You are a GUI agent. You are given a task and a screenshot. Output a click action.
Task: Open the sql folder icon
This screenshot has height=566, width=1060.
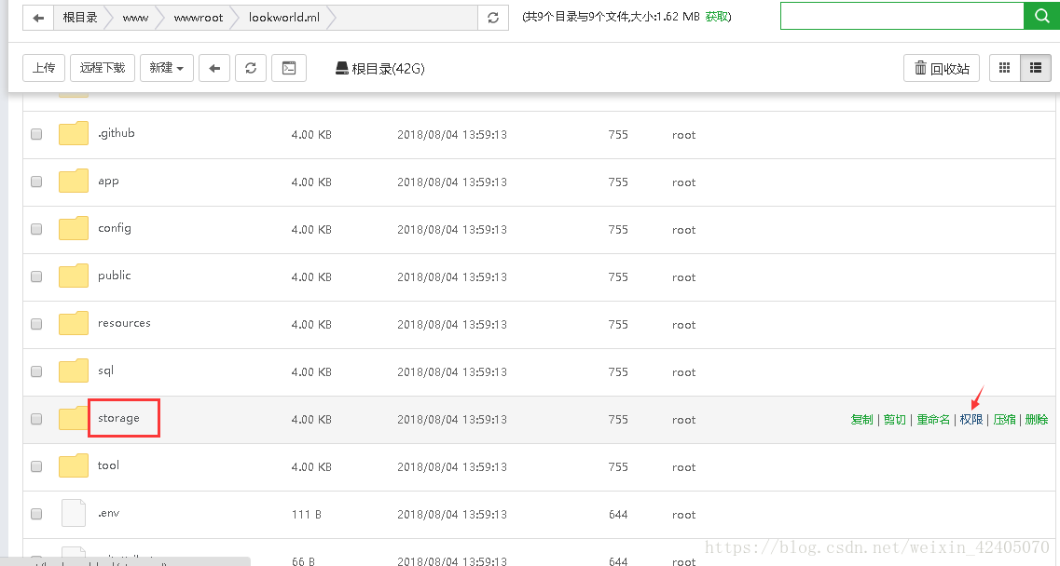[x=73, y=371]
